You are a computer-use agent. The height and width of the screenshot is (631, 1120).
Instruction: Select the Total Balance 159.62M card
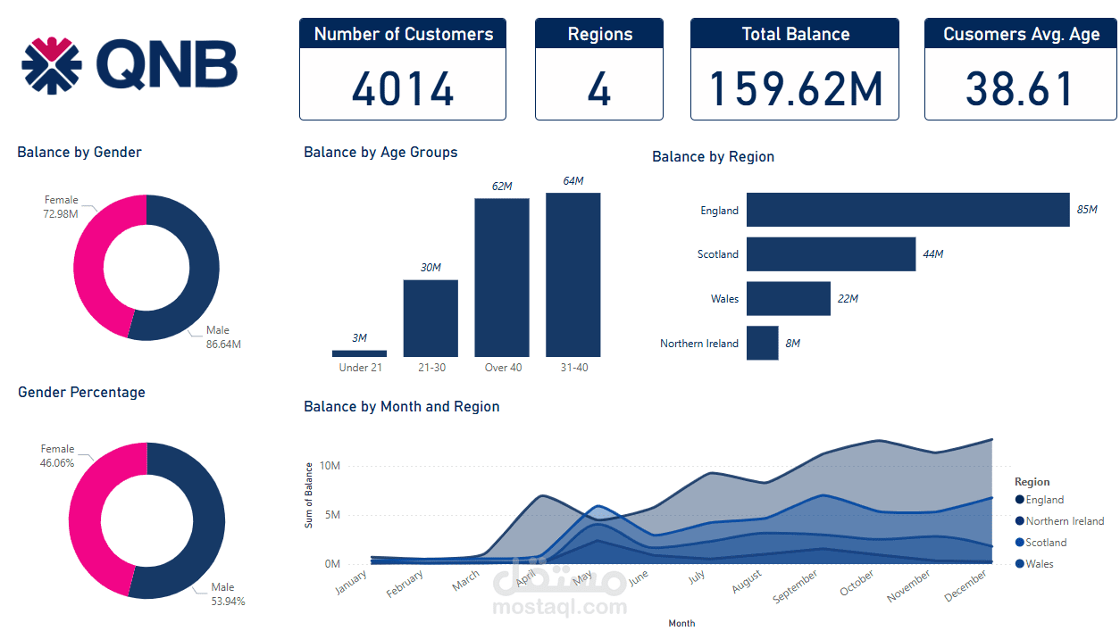pos(795,69)
